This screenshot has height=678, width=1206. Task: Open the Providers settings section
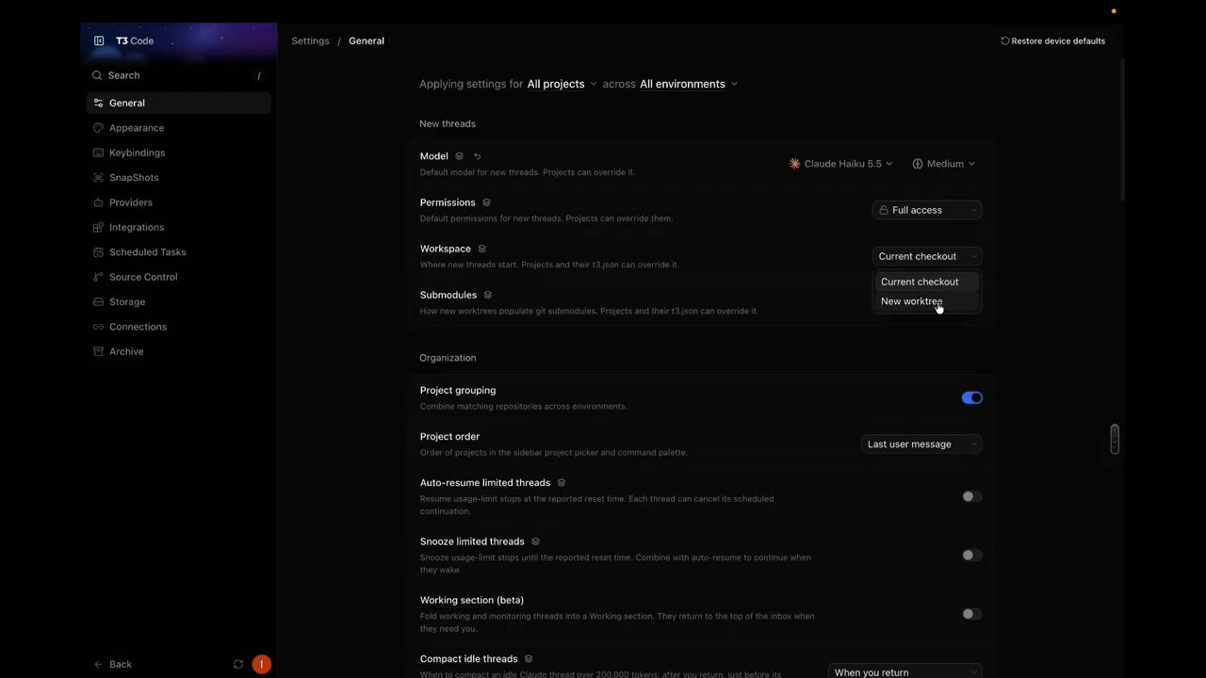point(179,202)
